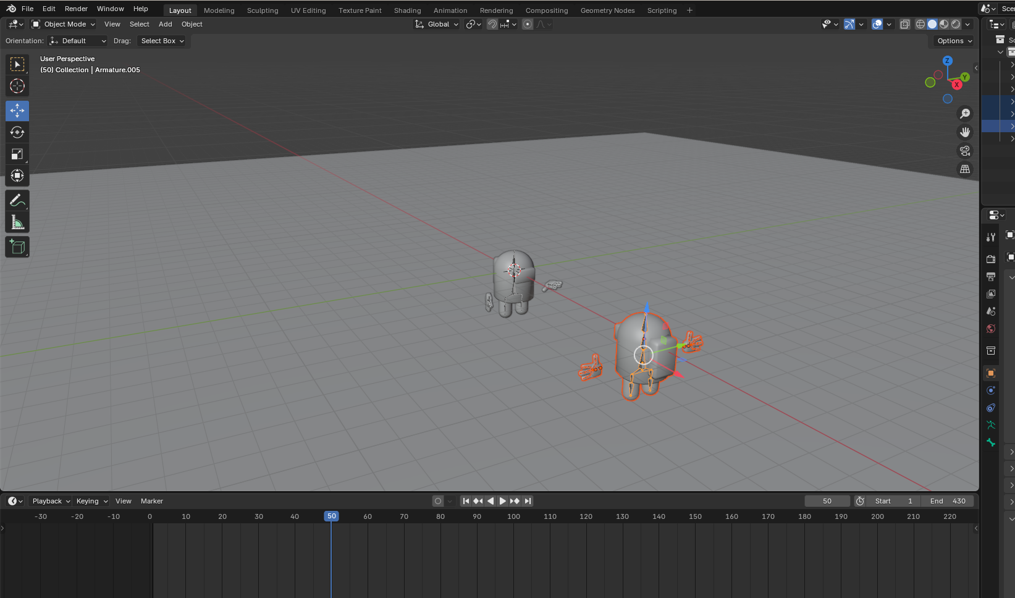Image resolution: width=1015 pixels, height=598 pixels.
Task: Open the Render menu
Action: tap(76, 9)
